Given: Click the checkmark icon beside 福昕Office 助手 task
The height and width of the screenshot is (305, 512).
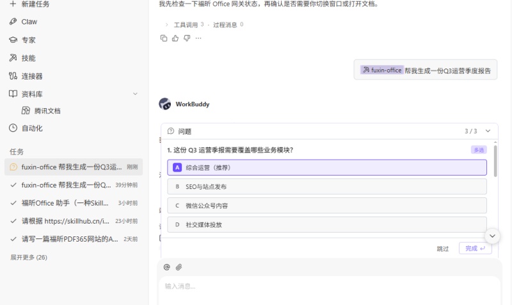Looking at the screenshot, I should click(x=13, y=203).
